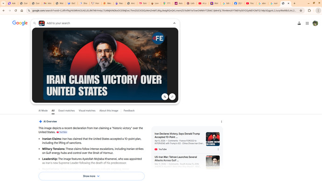Open 'Iran Declares Victory' video result
322x181 pixels.
point(177,135)
